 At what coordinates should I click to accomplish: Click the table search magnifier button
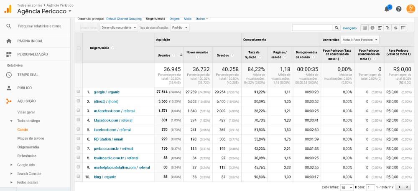(x=336, y=28)
